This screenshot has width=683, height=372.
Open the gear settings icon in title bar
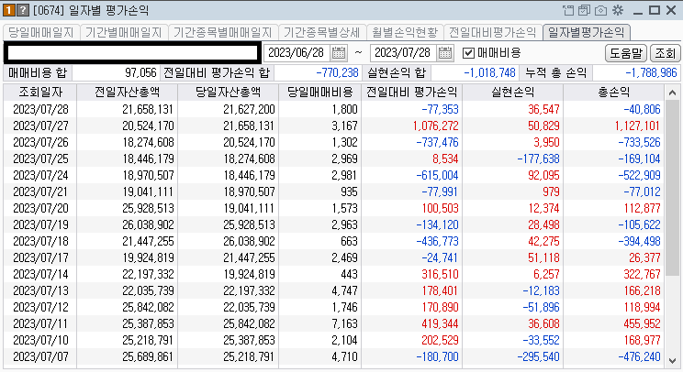618,10
